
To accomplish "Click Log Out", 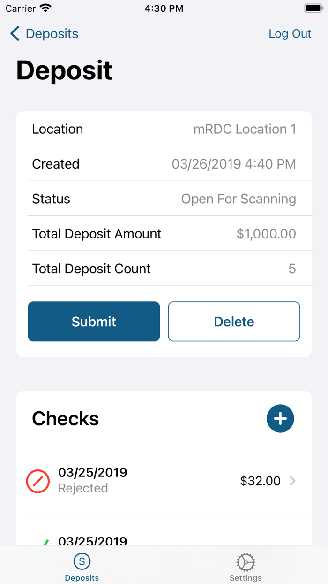I will (290, 33).
